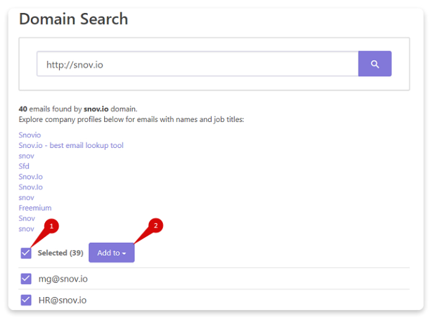Click the 'Selected (39)' label
432x318 pixels.
[x=60, y=253]
